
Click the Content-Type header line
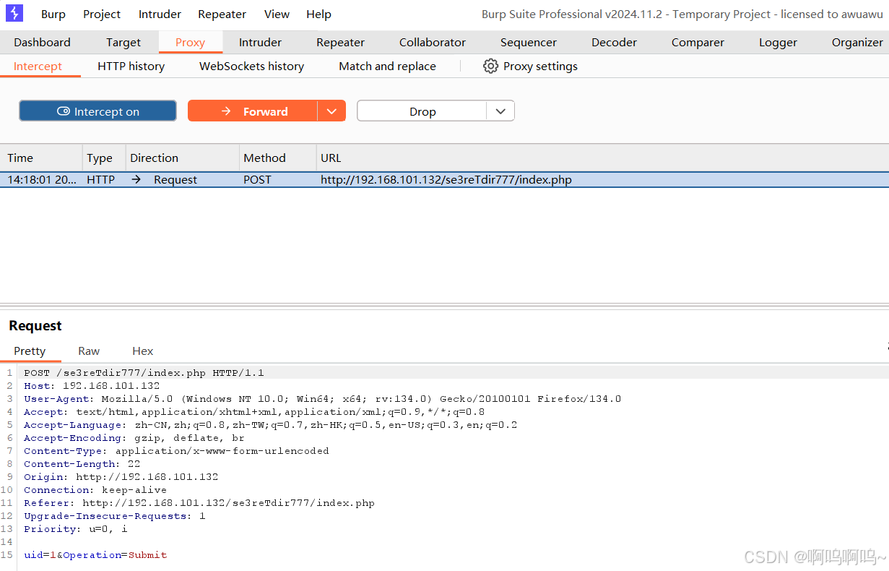(176, 451)
